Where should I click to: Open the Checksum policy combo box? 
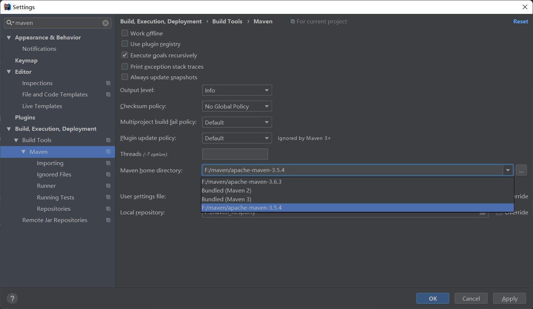tap(237, 106)
